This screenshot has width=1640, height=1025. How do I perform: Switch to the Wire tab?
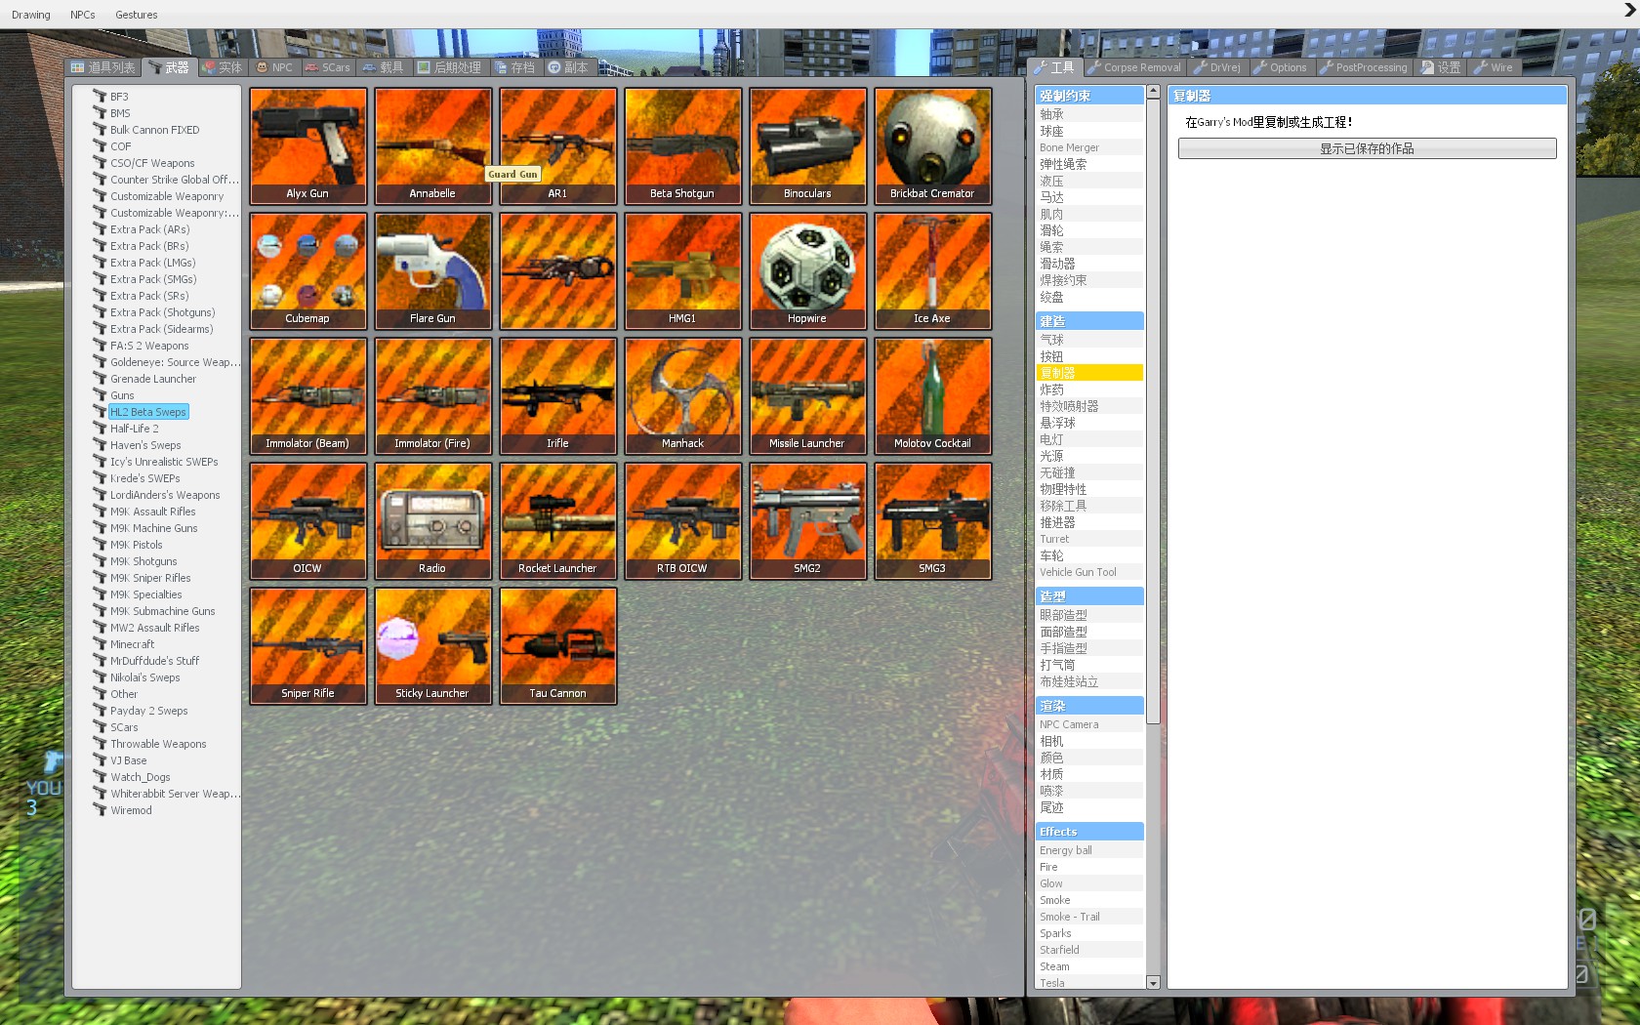[x=1494, y=67]
